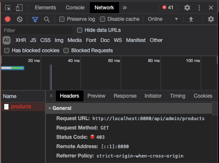Click the GET request method value

(x=105, y=128)
